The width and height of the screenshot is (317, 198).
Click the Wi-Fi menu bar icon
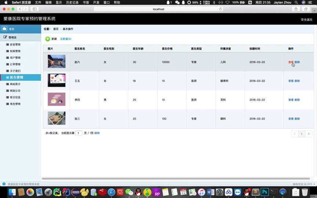pos(227,3)
